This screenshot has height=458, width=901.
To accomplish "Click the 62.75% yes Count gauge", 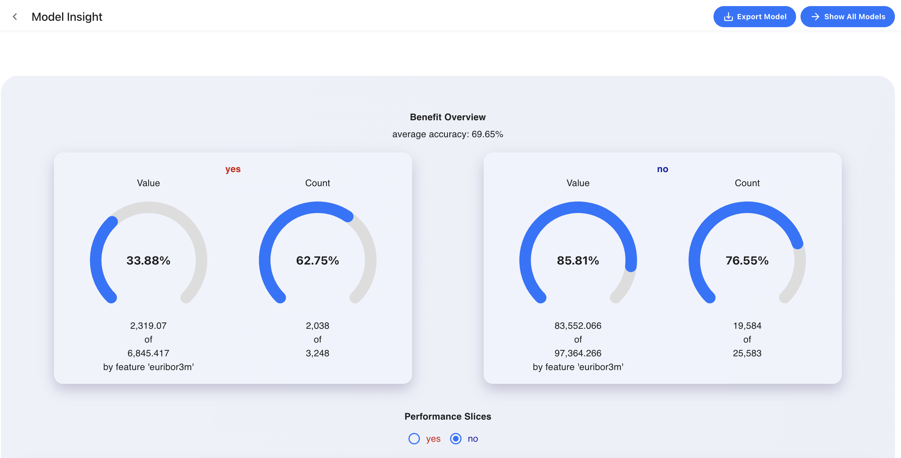I will tap(317, 252).
